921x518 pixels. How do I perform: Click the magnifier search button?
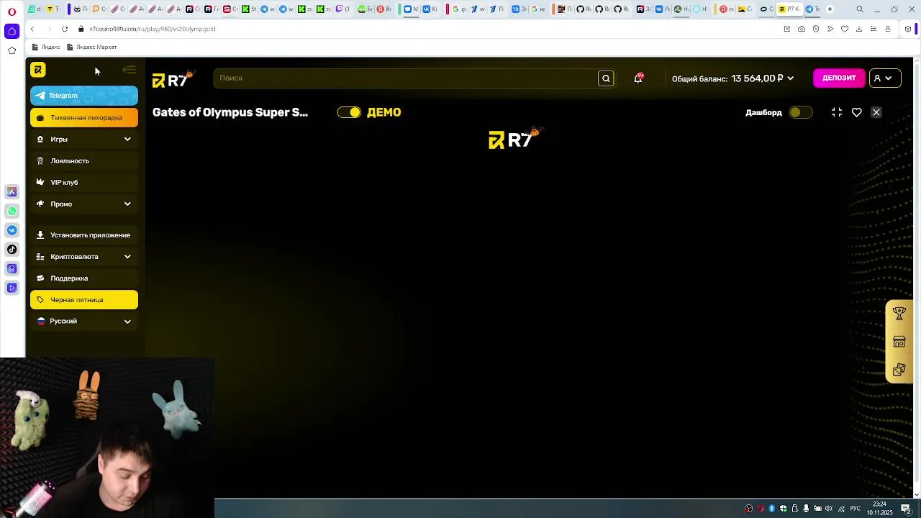(x=606, y=78)
